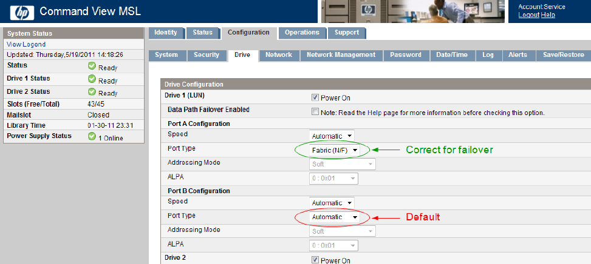The width and height of the screenshot is (591, 264).
Task: Click the Command View MSL title
Action: tap(90, 12)
